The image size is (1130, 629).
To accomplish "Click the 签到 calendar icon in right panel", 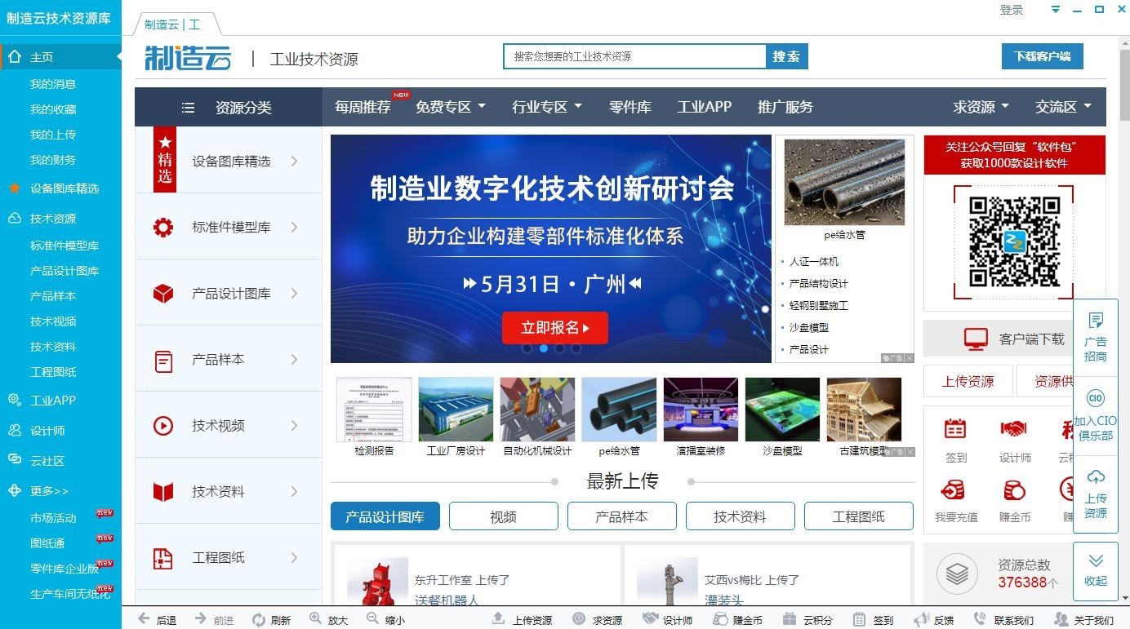I will [x=955, y=429].
